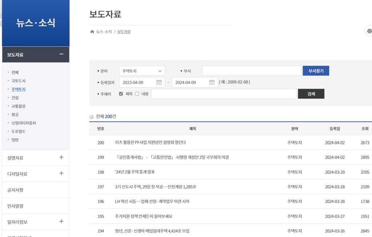Open the 분야 dropdown showing 주택토지
The image size is (372, 237).
142,71
